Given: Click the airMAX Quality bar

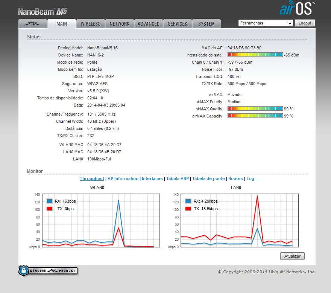Looking at the screenshot, I should click(255, 109).
